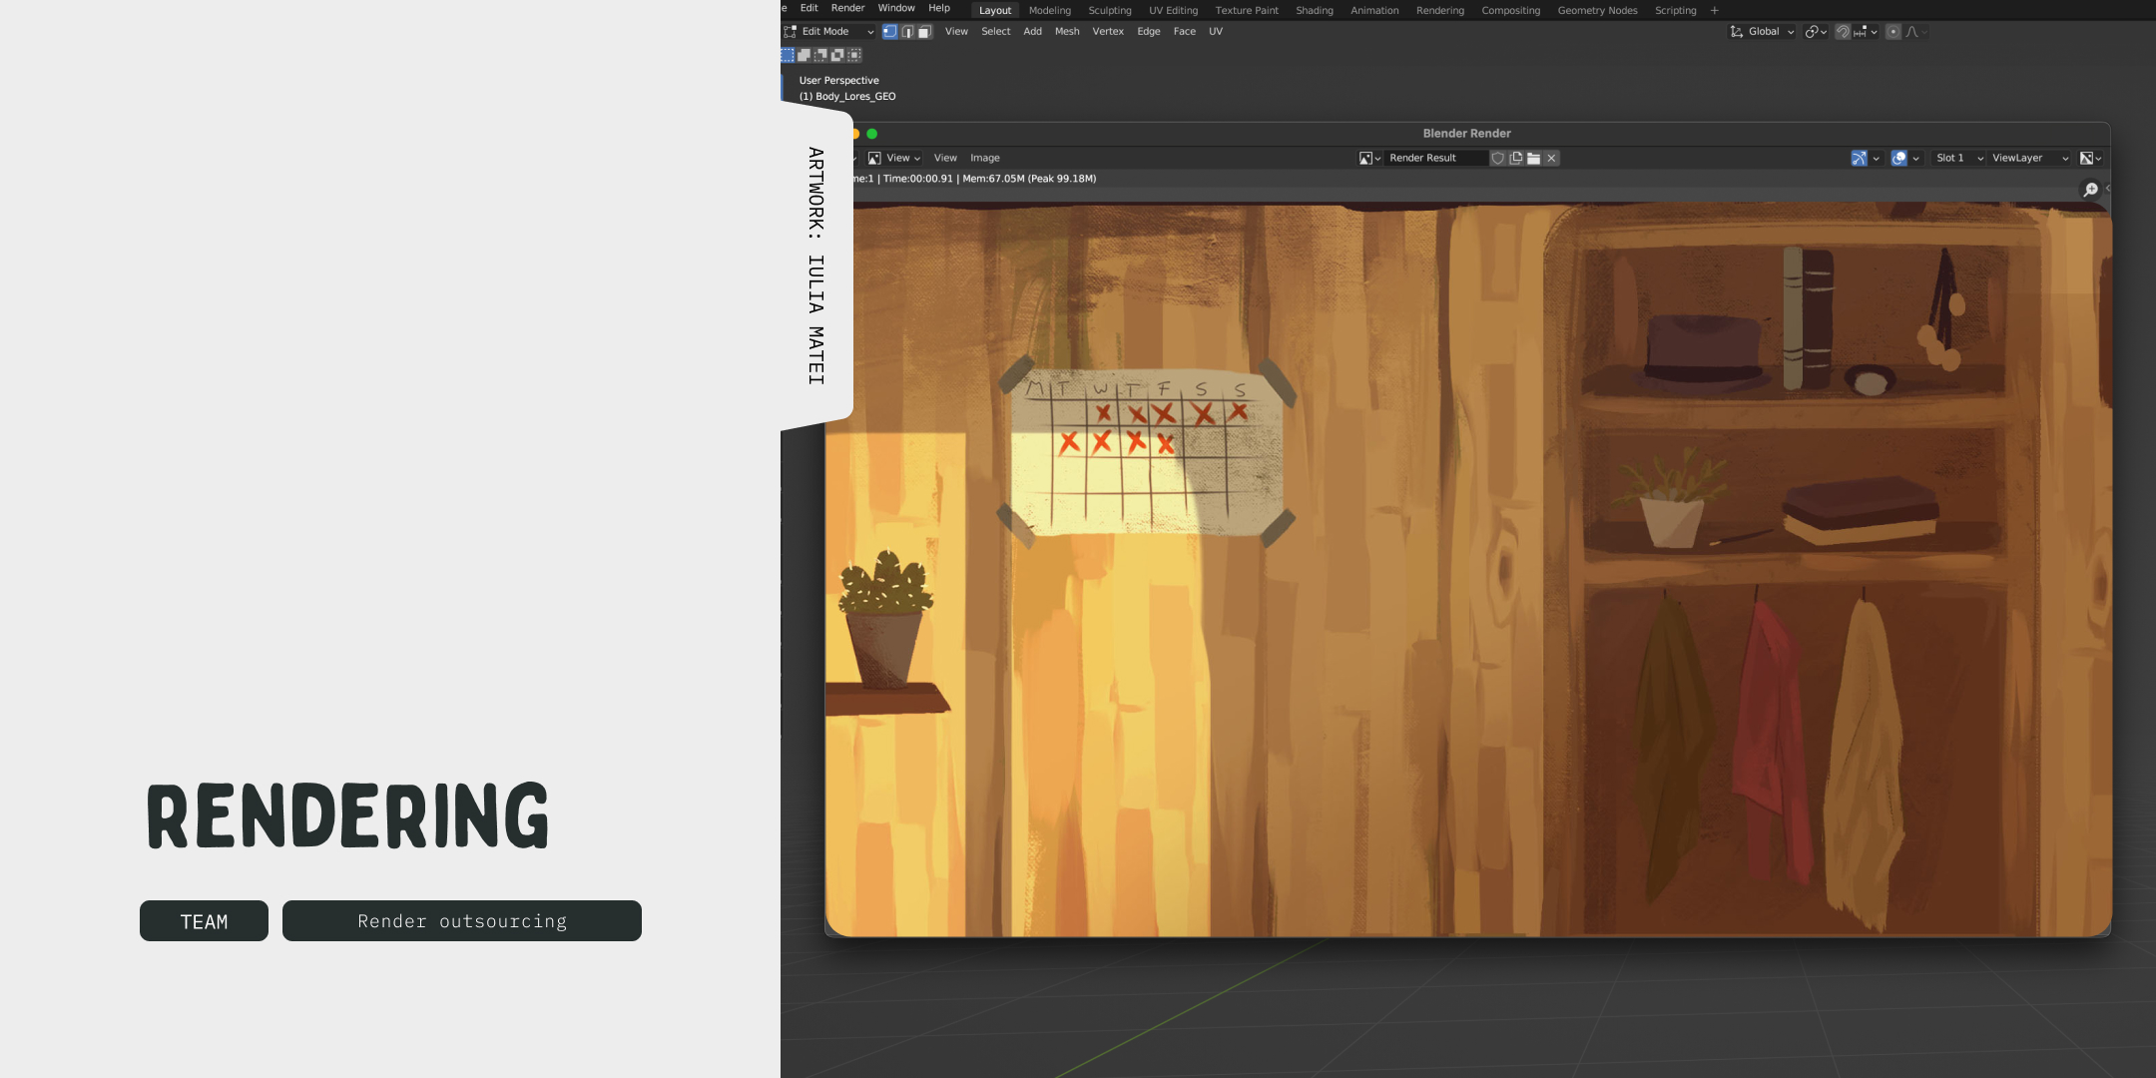Unlink the Render Result image
The width and height of the screenshot is (2156, 1078).
1552,159
